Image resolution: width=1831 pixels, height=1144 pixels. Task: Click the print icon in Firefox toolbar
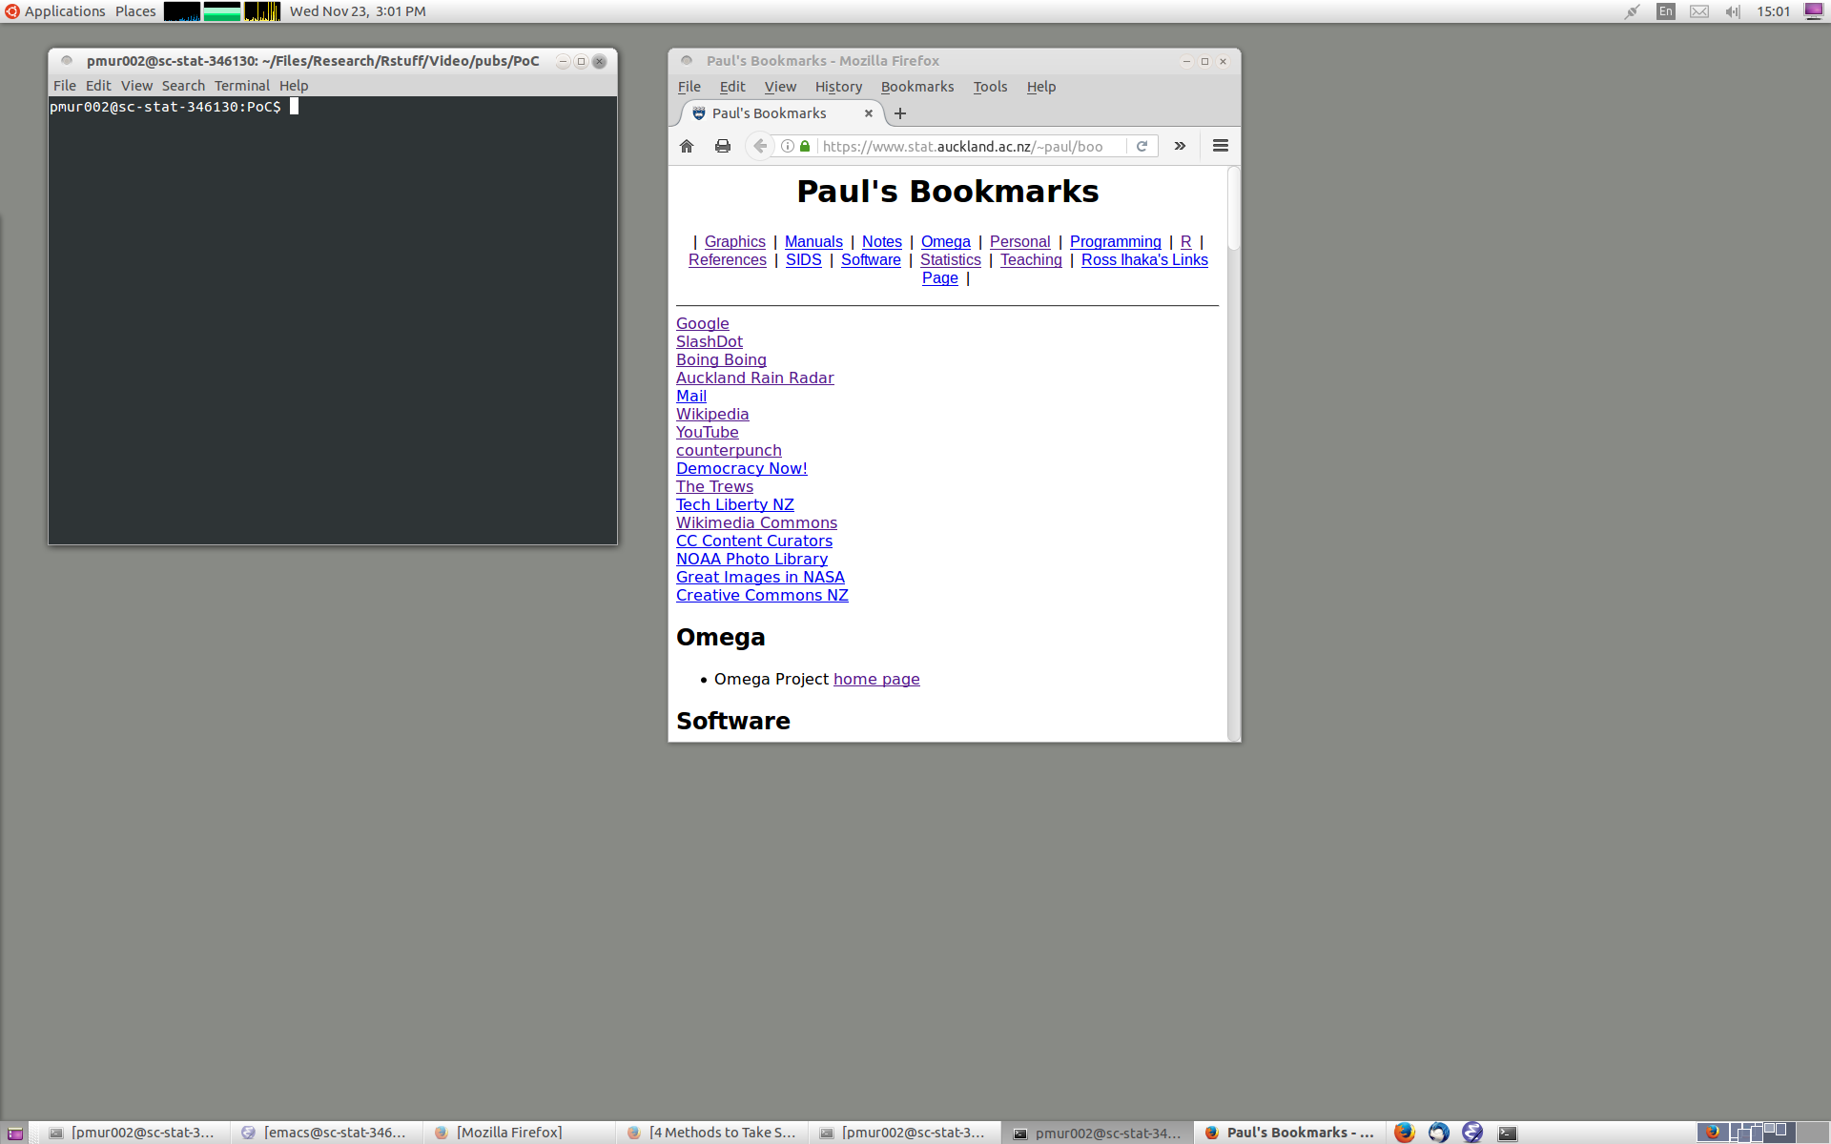(723, 146)
